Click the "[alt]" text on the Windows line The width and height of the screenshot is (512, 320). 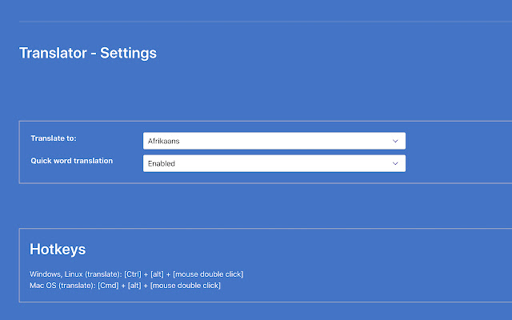click(158, 274)
